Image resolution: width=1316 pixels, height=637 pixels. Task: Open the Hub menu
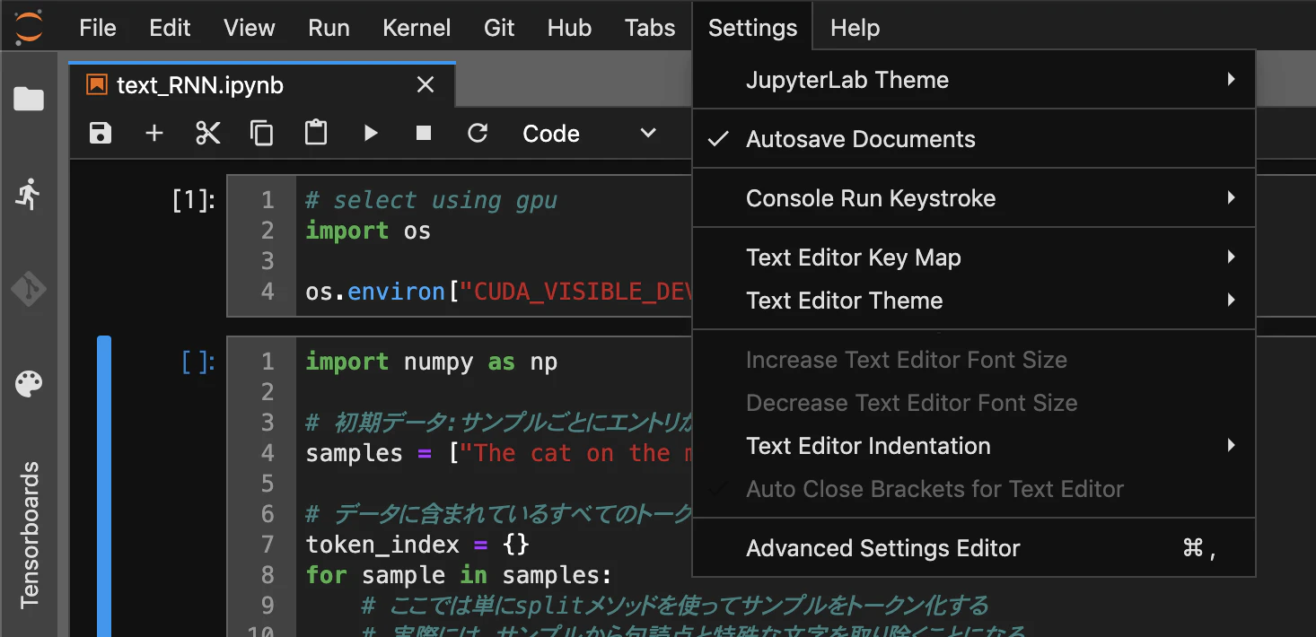pos(569,28)
